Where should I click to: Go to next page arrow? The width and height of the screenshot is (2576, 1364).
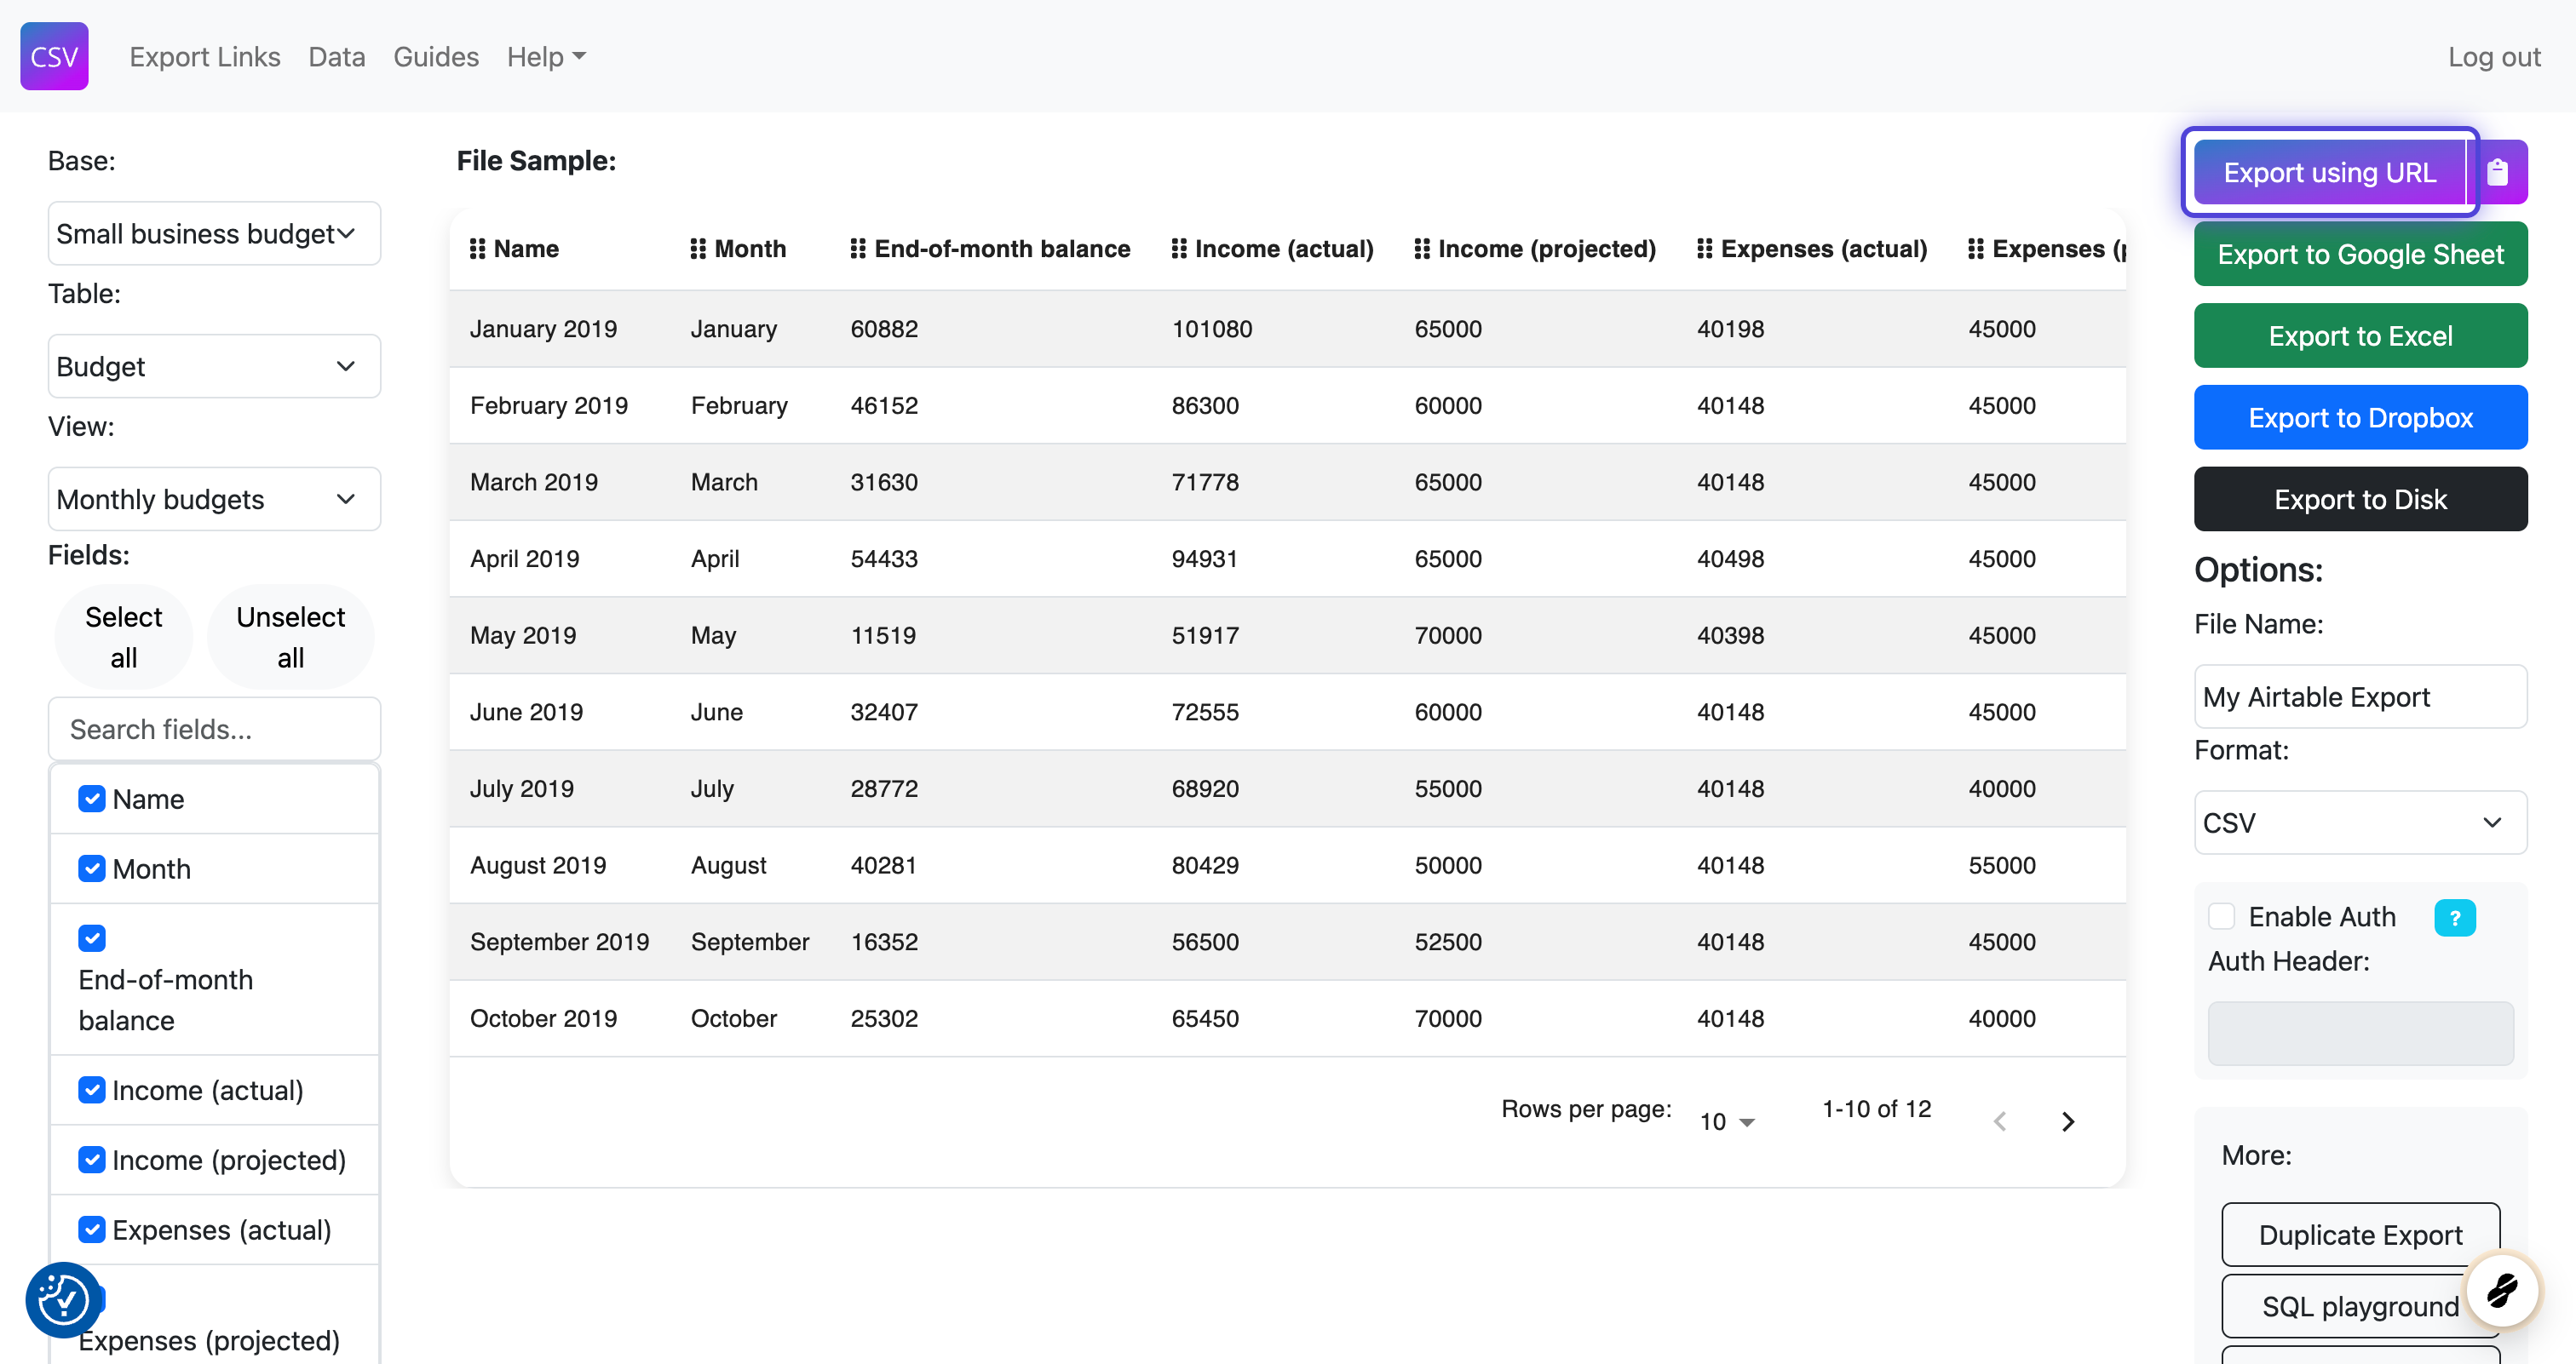[2068, 1121]
